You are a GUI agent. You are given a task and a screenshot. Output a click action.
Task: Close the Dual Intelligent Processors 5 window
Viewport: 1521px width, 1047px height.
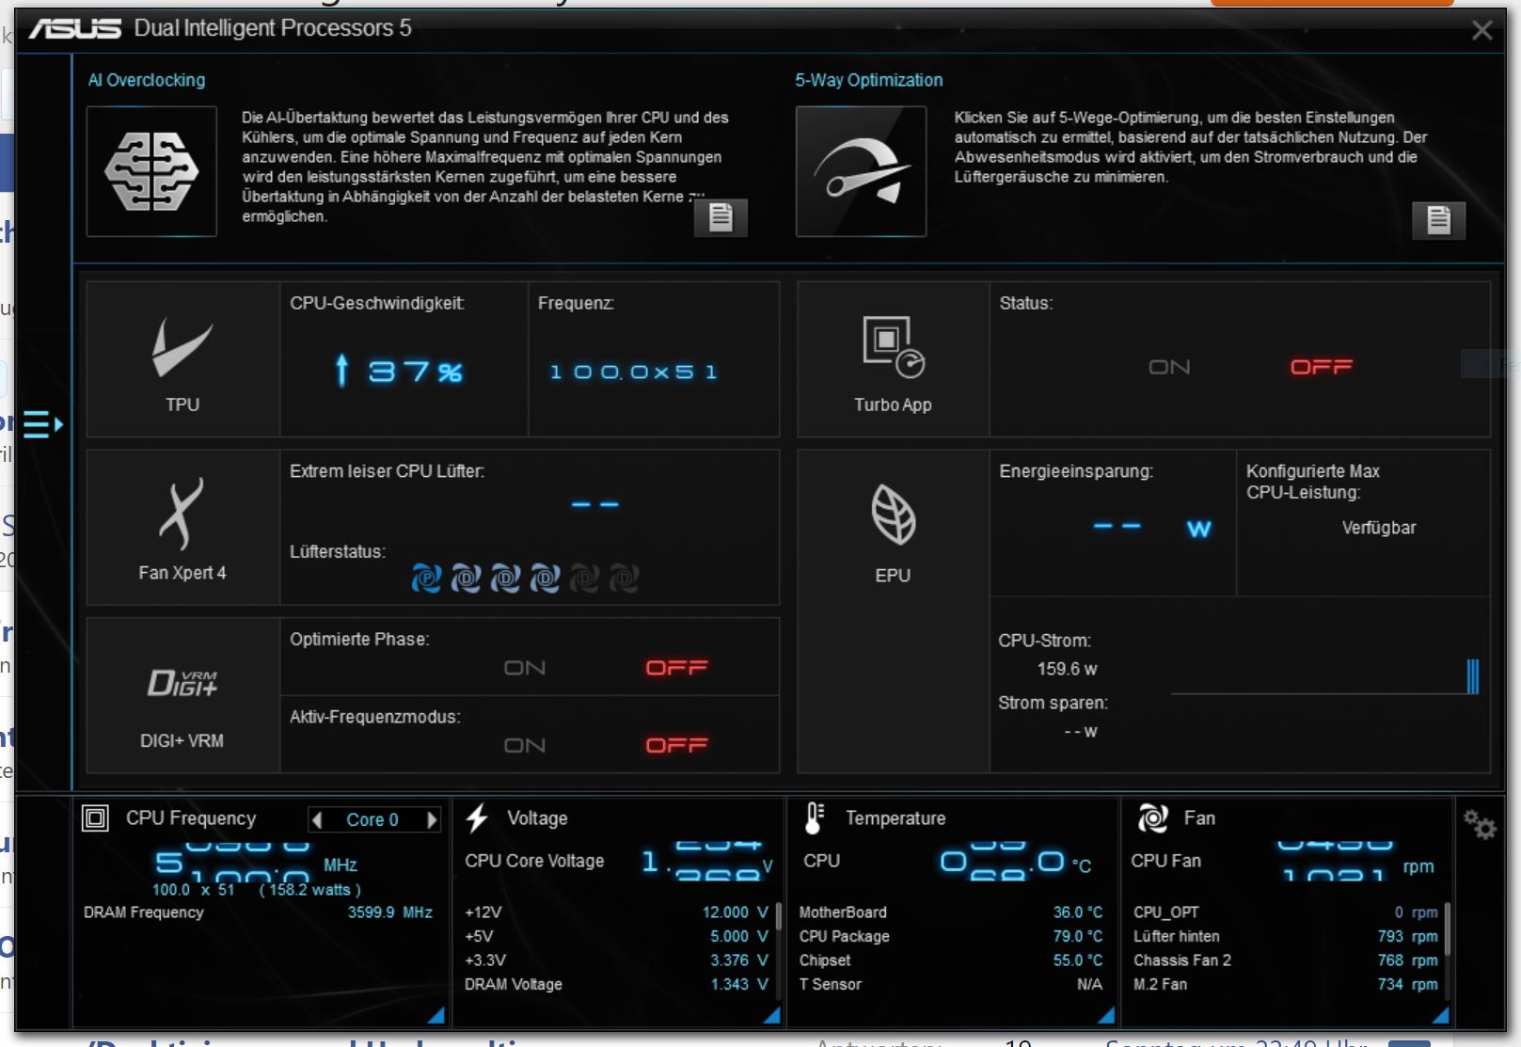[1481, 30]
